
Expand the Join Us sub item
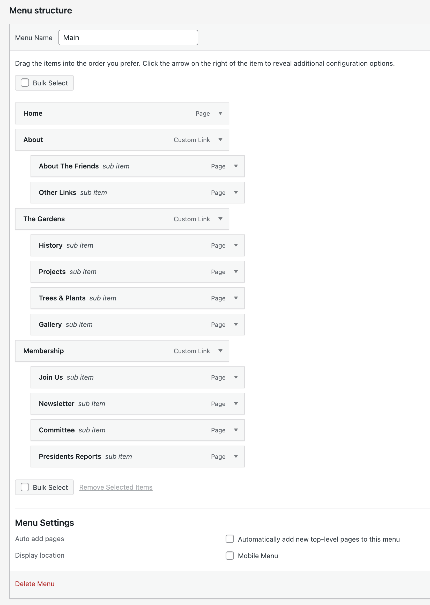tap(236, 377)
